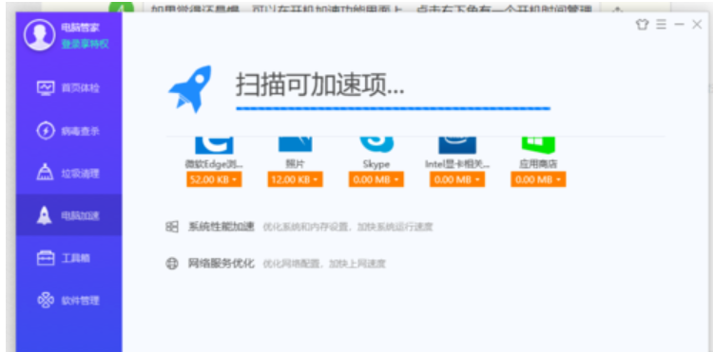The image size is (713, 352).
Task: Click the Intel显卡相关 label
Action: click(457, 164)
